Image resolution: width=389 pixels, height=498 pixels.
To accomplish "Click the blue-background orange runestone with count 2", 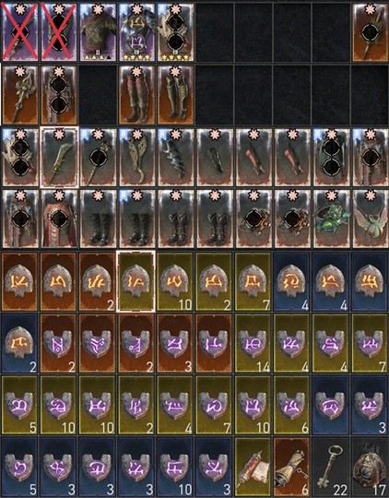I will click(19, 343).
